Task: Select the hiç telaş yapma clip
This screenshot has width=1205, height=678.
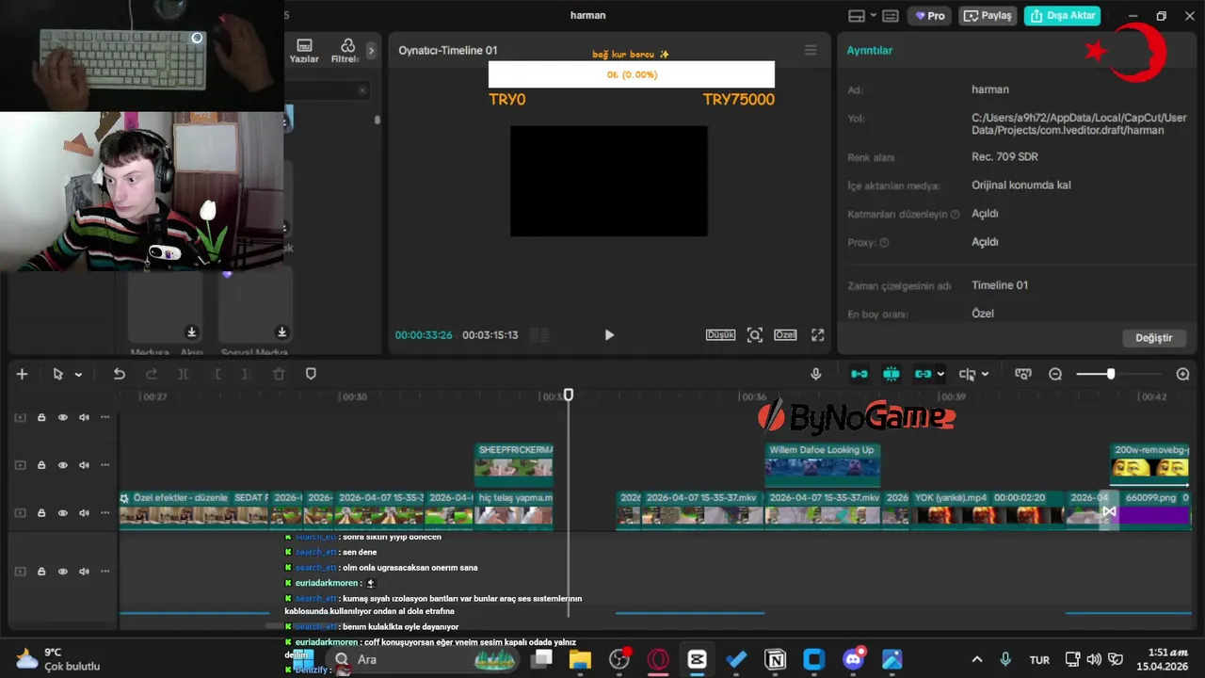Action: [514, 509]
